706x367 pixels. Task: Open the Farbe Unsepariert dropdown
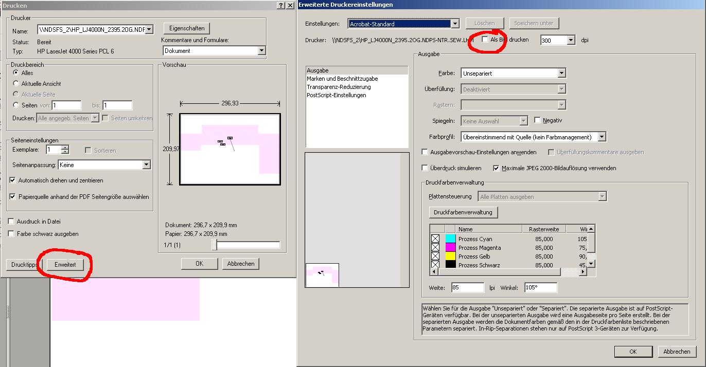[562, 73]
